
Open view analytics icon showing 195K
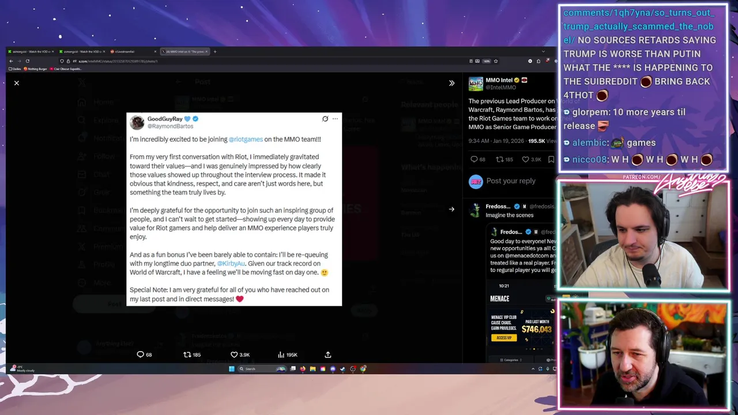[x=287, y=354]
